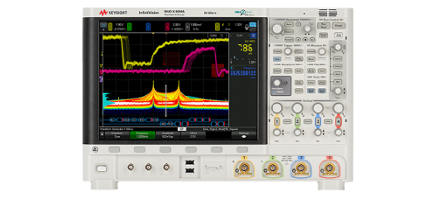The height and width of the screenshot is (197, 442).
Task: Turn the horizontal position knob
Action: 307,29
